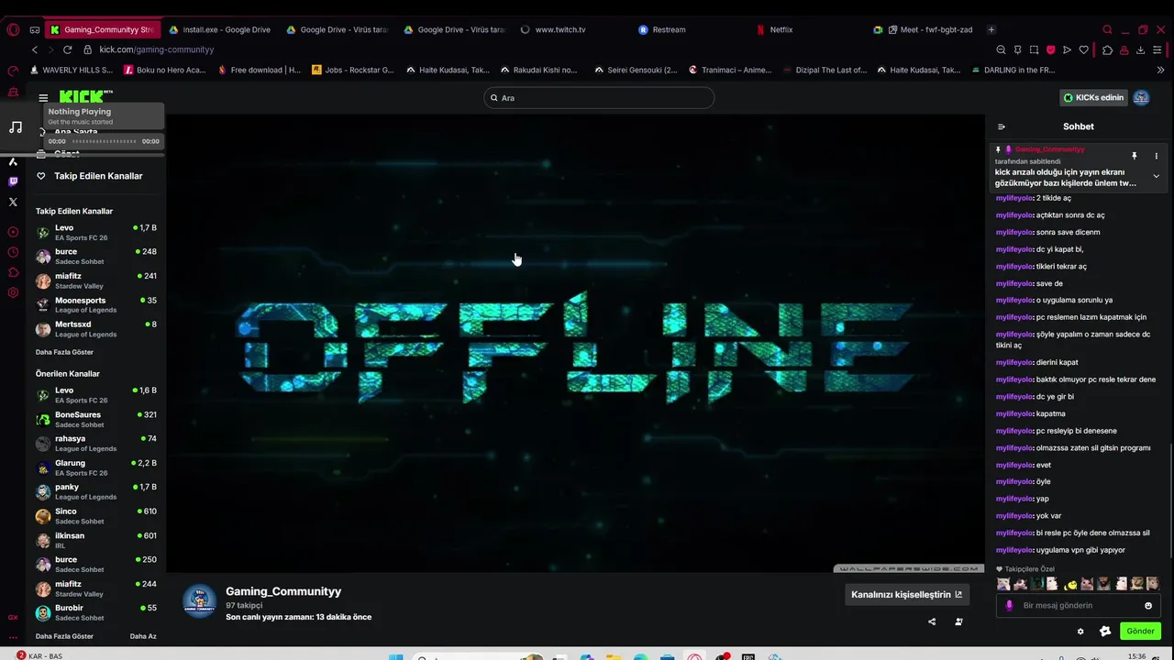Click the taskbar clock showing 15:36

[1137, 656]
